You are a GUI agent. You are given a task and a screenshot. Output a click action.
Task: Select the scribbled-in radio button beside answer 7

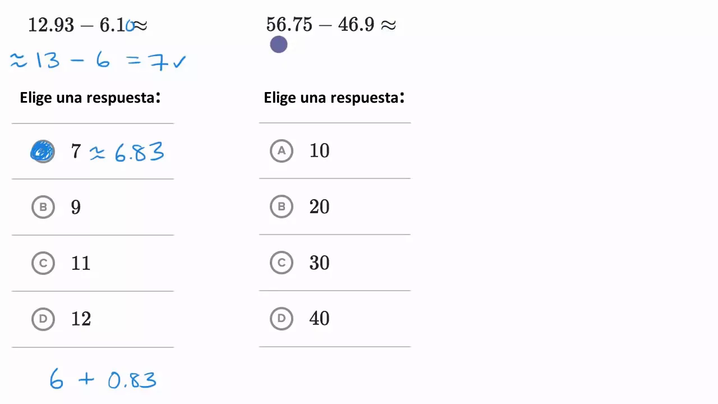(43, 151)
